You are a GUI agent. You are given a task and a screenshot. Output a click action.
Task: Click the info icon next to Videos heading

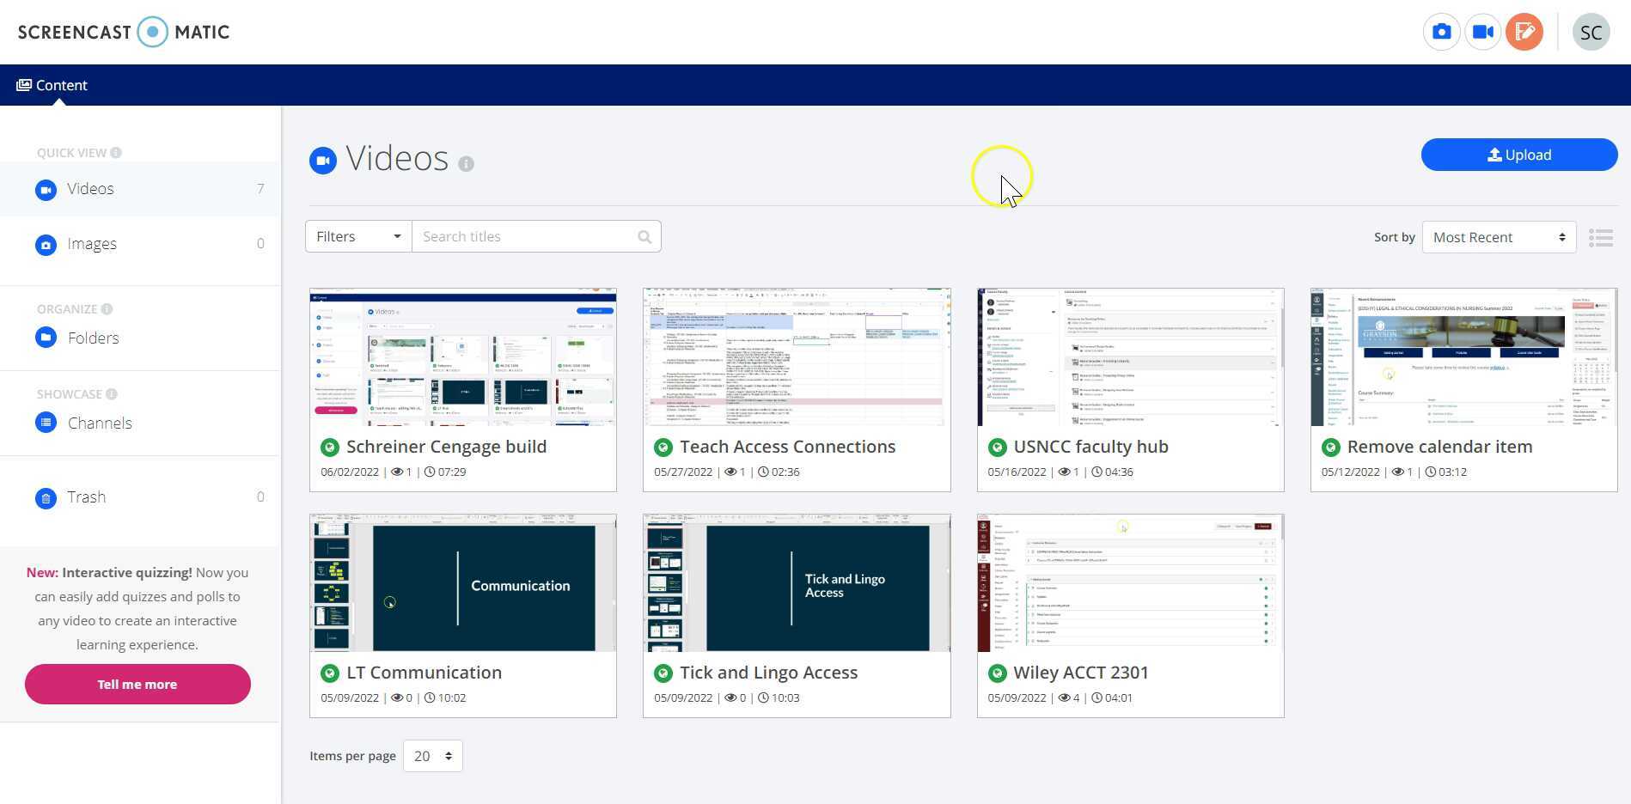(466, 163)
